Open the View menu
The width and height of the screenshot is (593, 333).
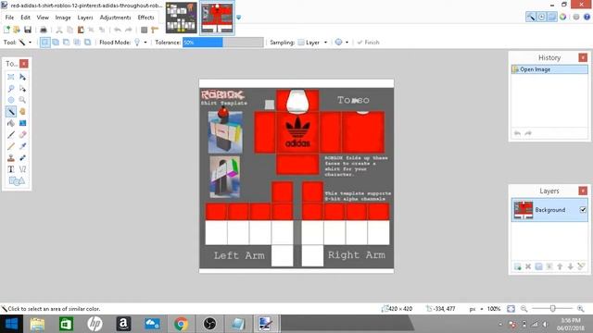click(x=43, y=18)
